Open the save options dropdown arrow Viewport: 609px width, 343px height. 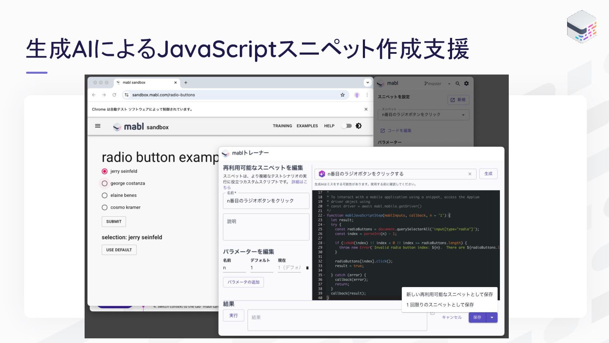tap(492, 317)
